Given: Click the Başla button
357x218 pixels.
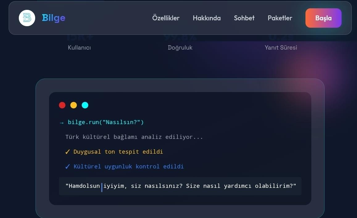Looking at the screenshot, I should click(x=323, y=18).
